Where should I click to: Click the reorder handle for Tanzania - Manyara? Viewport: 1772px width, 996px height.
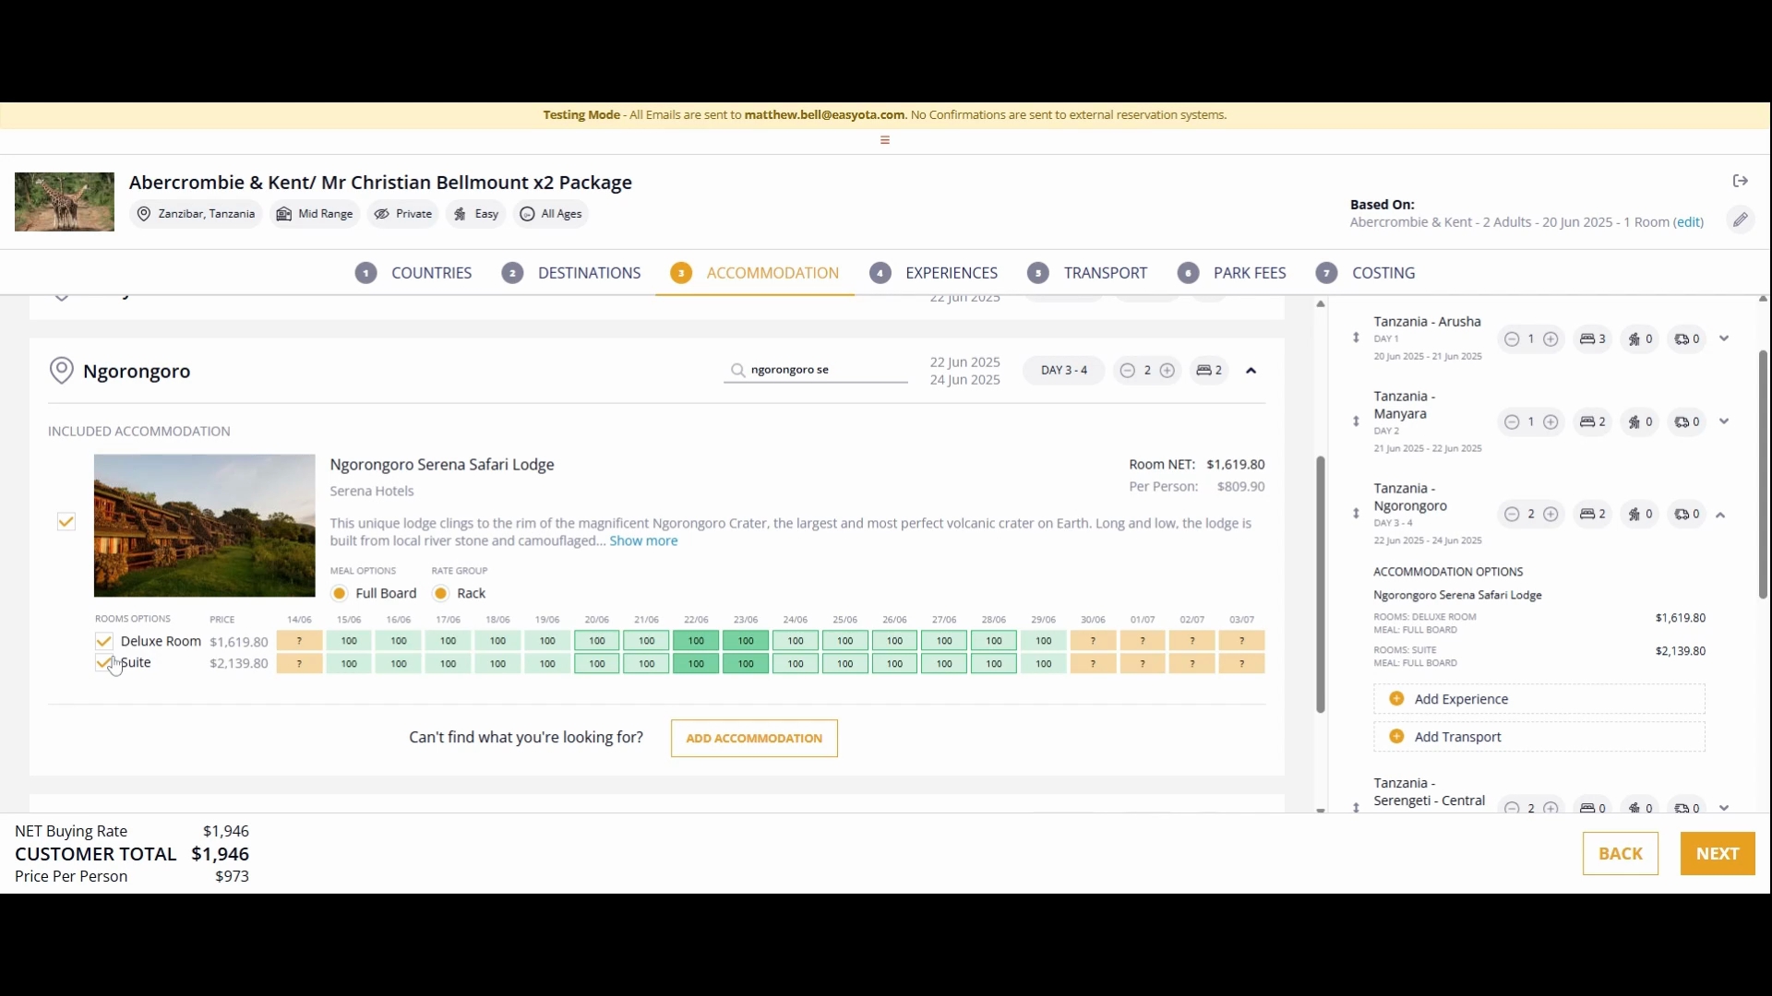pos(1356,421)
